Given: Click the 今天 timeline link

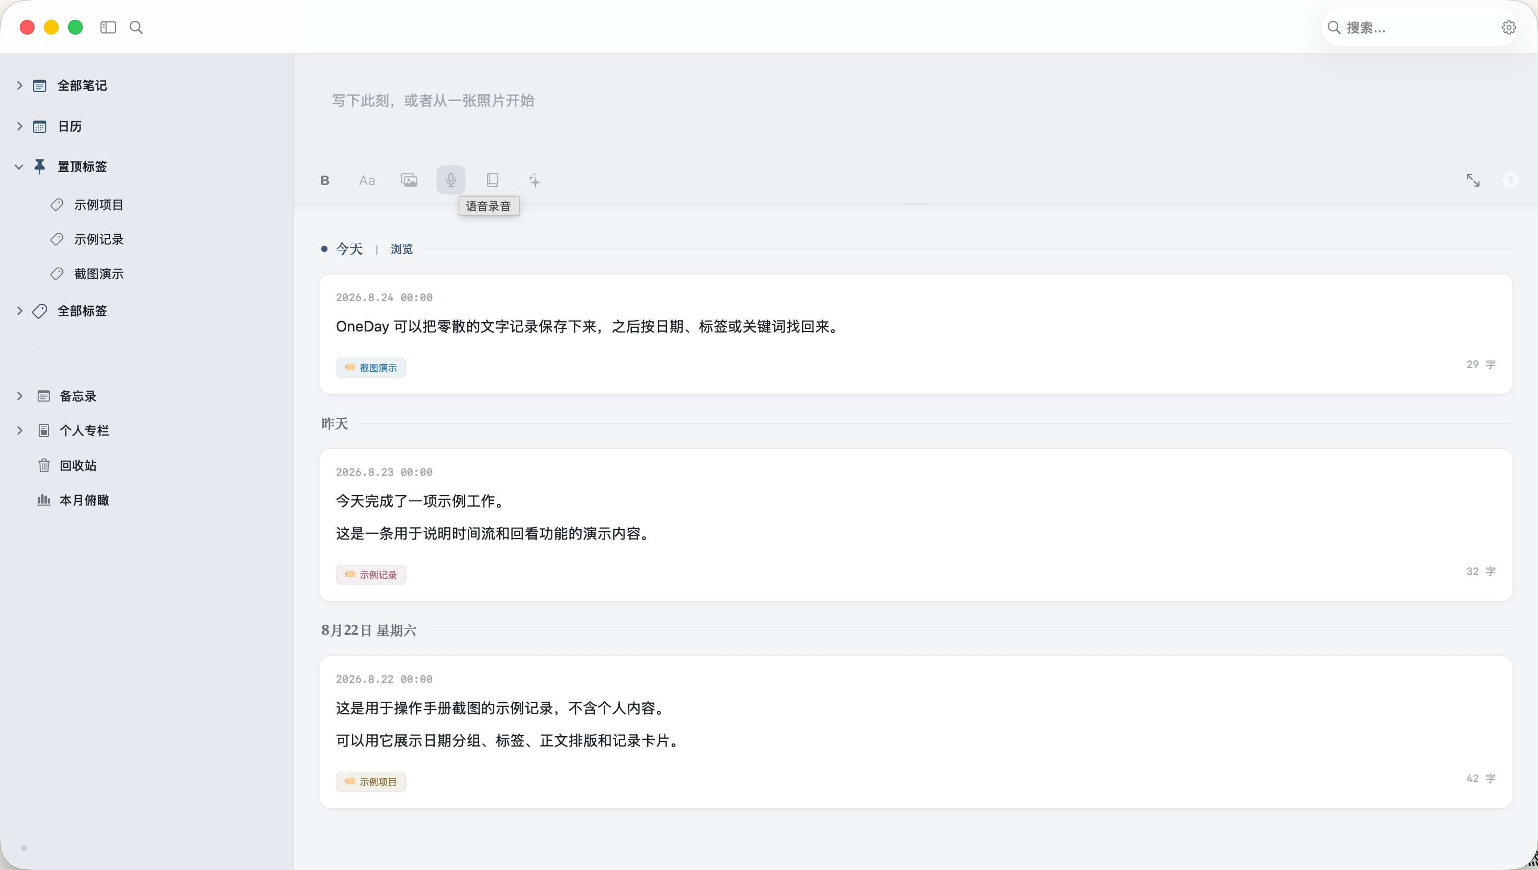Looking at the screenshot, I should click(349, 249).
